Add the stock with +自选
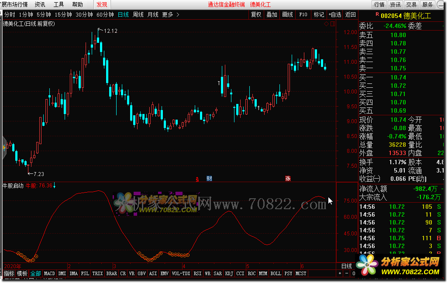The image size is (448, 283). click(335, 14)
